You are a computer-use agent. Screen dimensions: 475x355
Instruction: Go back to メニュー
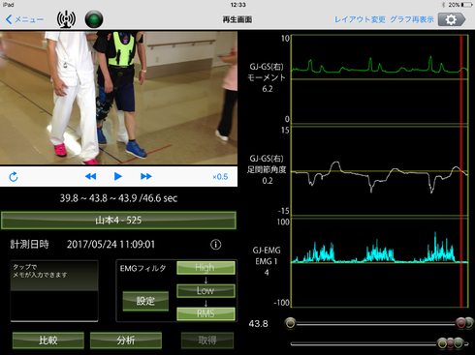pyautogui.click(x=24, y=19)
